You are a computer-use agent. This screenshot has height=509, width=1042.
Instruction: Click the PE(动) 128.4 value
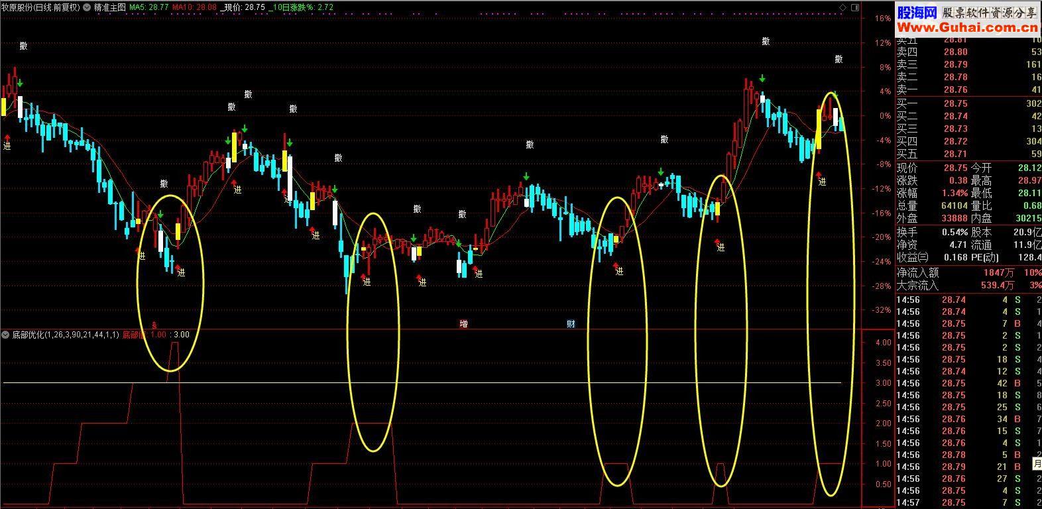click(x=1030, y=257)
